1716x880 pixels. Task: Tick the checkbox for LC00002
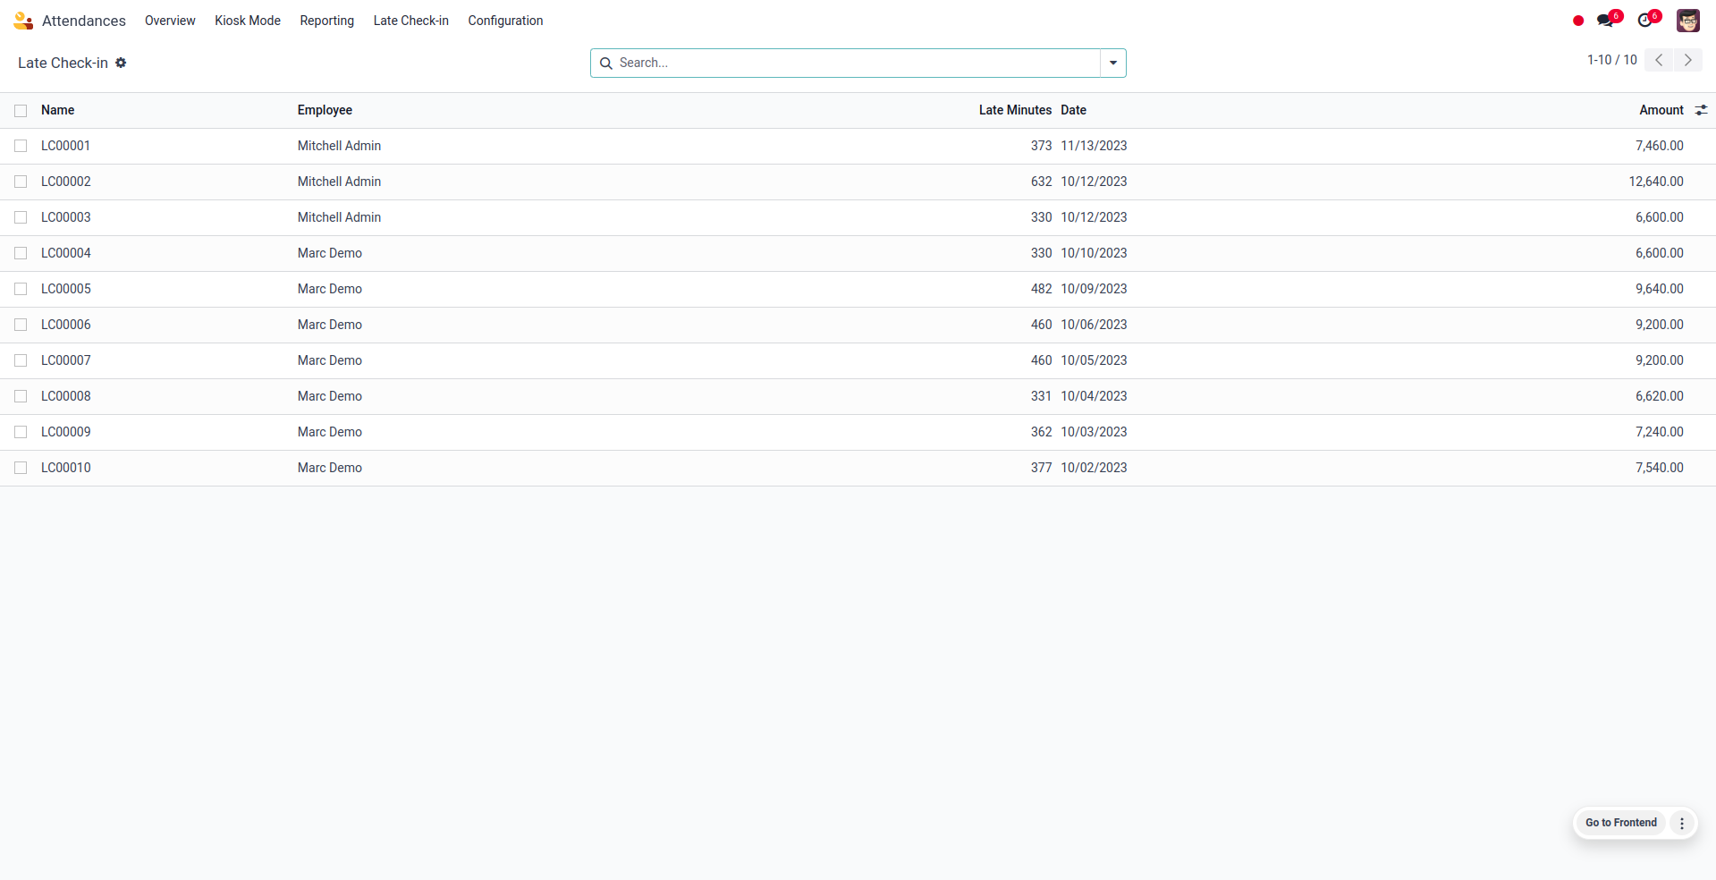(21, 182)
